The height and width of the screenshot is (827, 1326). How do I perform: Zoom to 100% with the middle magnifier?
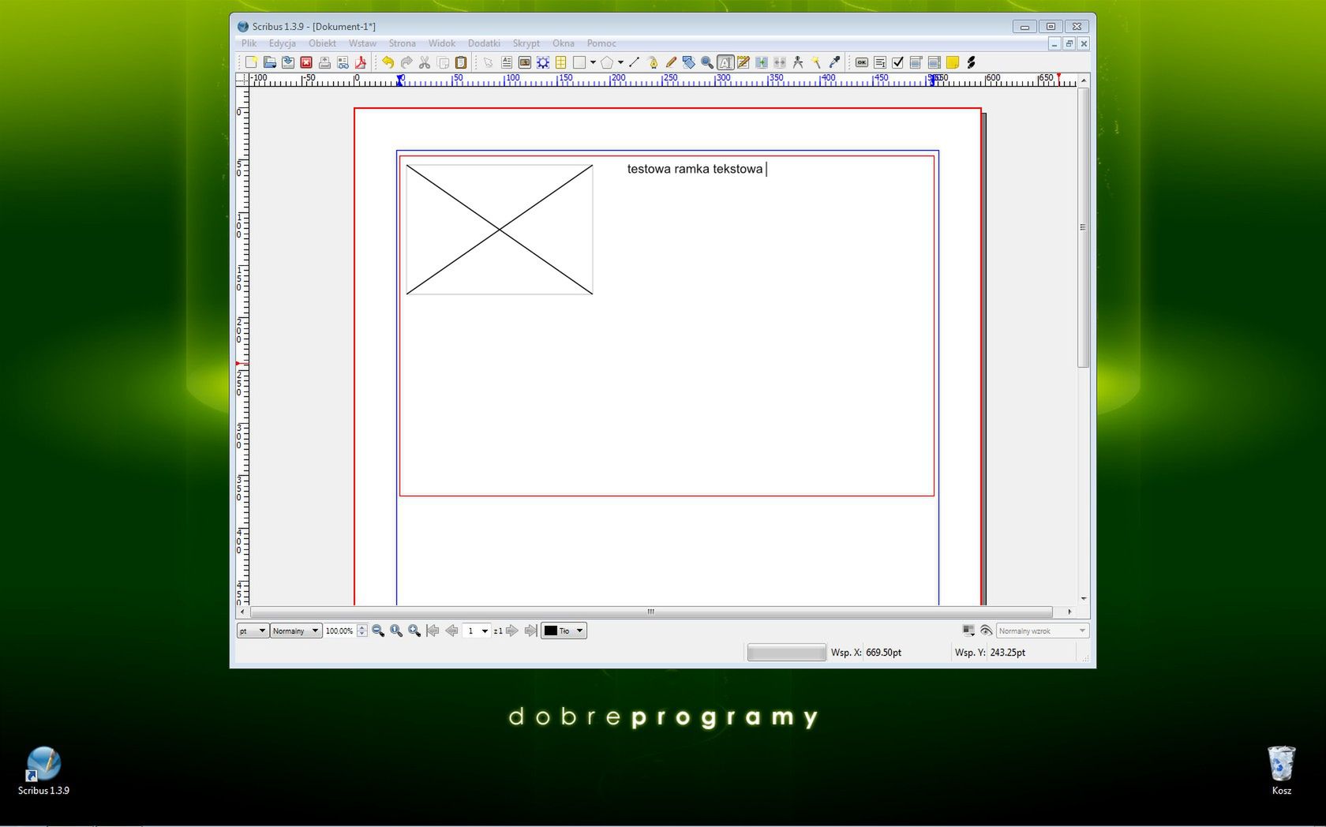tap(396, 631)
